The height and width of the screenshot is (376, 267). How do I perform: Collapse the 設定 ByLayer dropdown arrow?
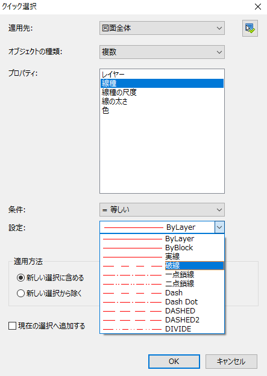pyautogui.click(x=219, y=227)
